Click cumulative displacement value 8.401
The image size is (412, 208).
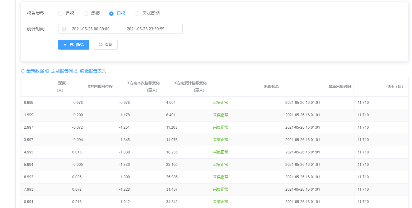coord(171,115)
